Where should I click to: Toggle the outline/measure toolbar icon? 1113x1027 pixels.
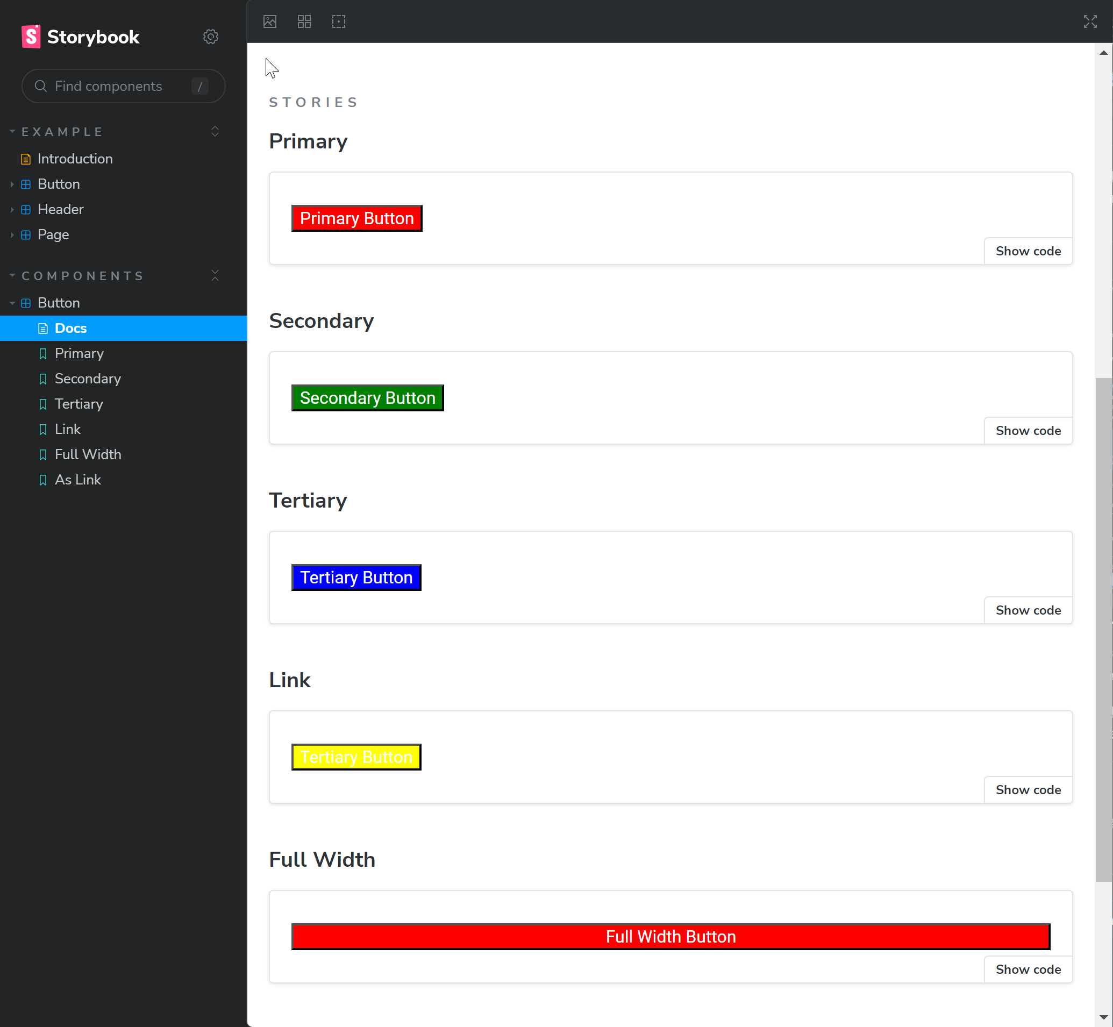pyautogui.click(x=338, y=22)
